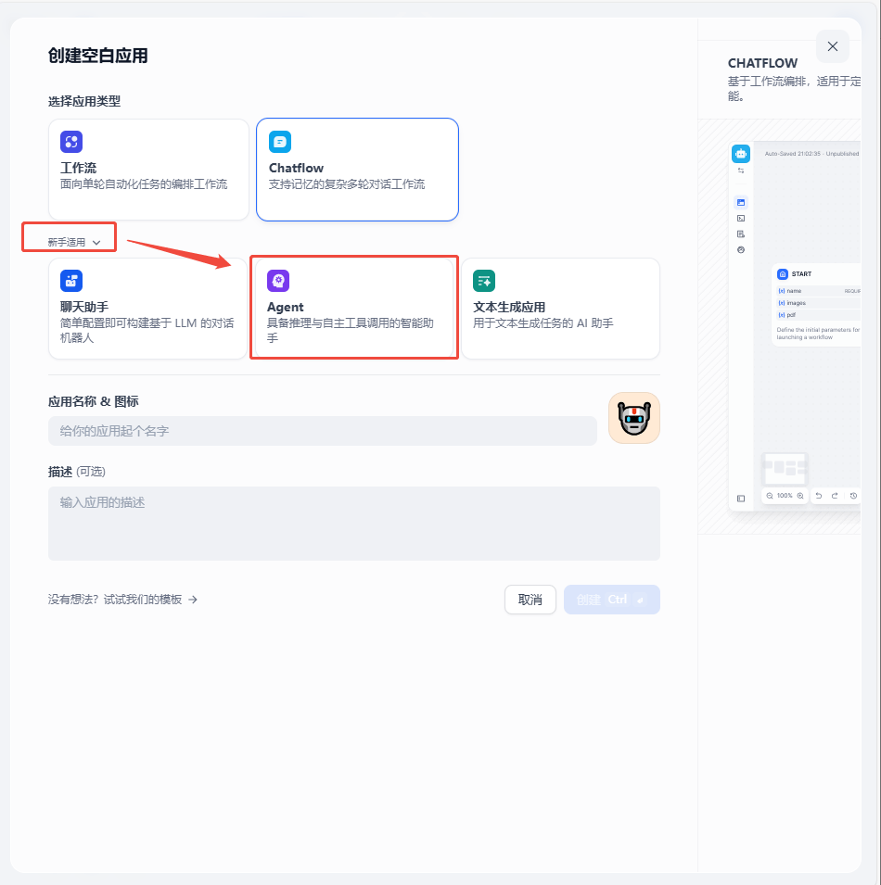
Task: Click the 选择应用类型 label
Action: pos(84,102)
